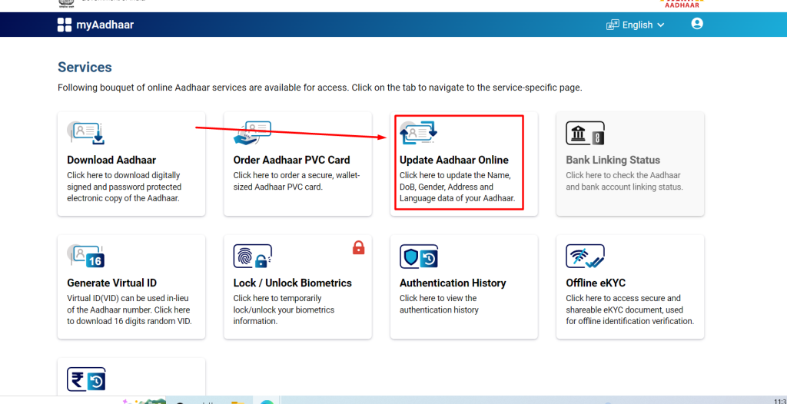Click 'Click here to order a secure, wallet-sized' description
The width and height of the screenshot is (787, 404).
click(297, 181)
